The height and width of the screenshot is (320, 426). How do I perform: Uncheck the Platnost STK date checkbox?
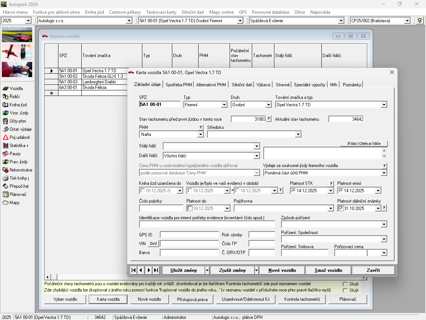tap(294, 191)
